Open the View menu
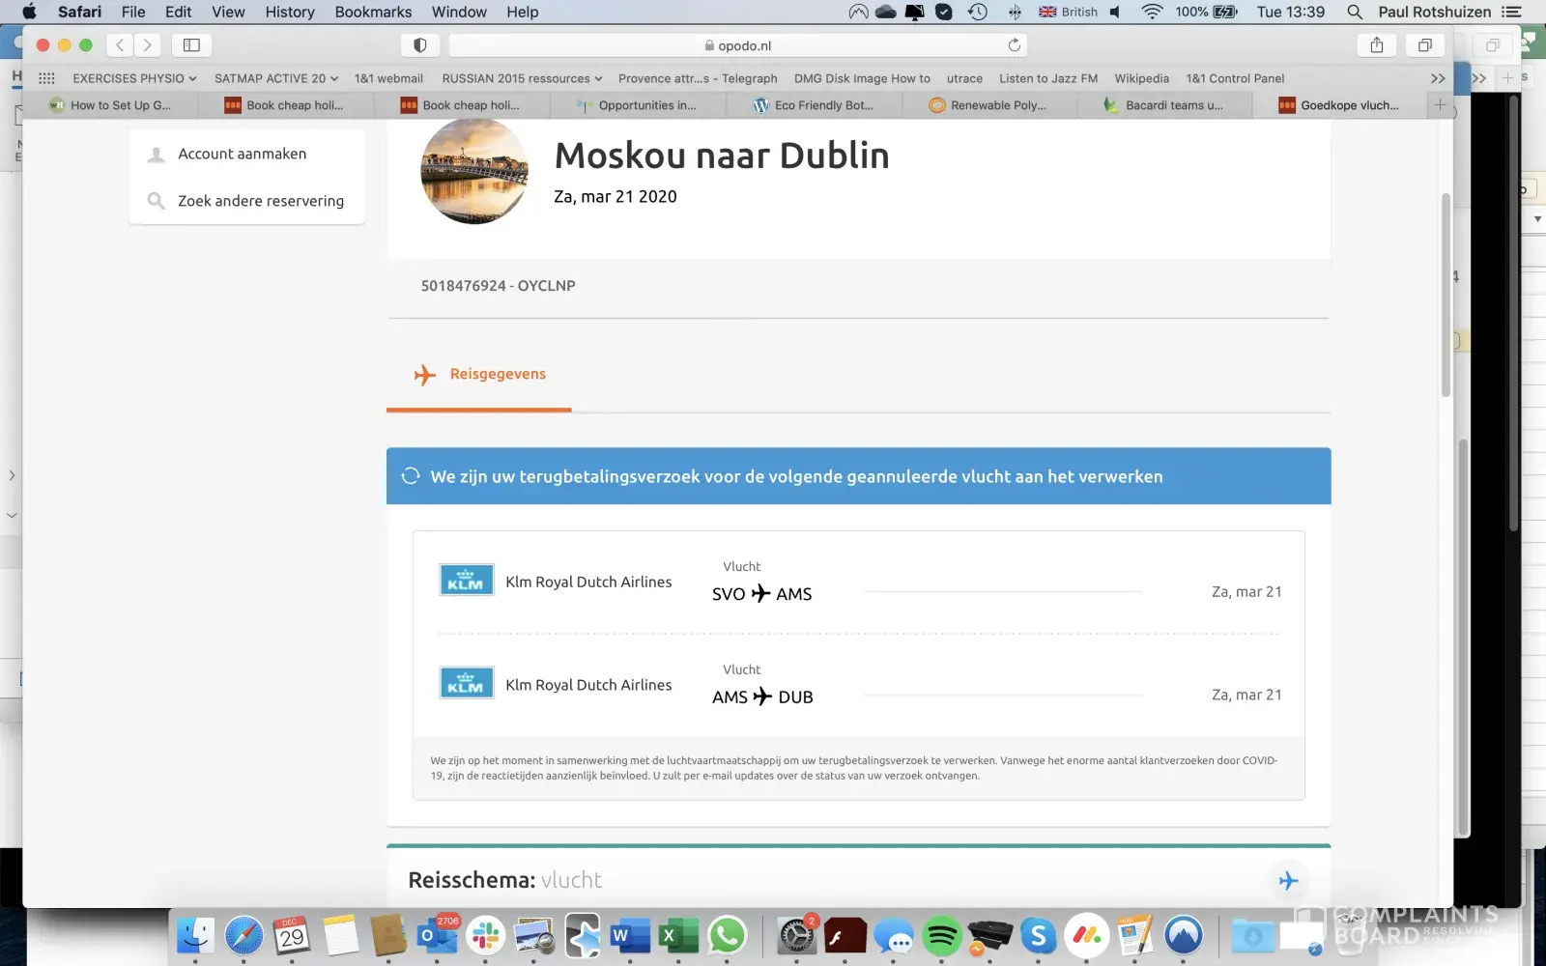This screenshot has width=1546, height=966. point(228,12)
